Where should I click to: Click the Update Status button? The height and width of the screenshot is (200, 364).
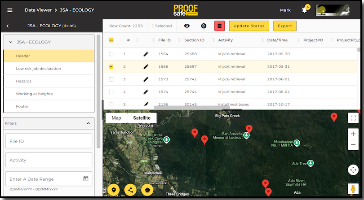(249, 26)
